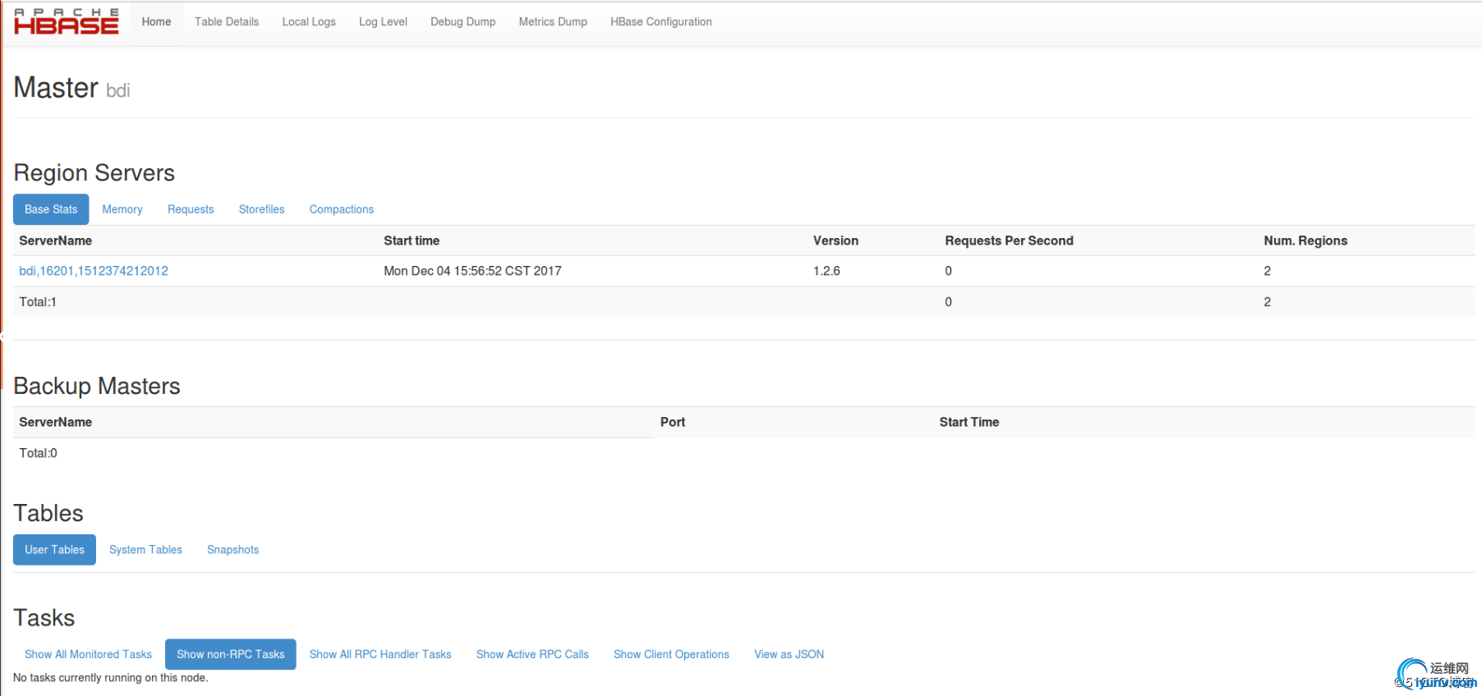1482x696 pixels.
Task: Show the Snapshots tab
Action: [x=232, y=550]
